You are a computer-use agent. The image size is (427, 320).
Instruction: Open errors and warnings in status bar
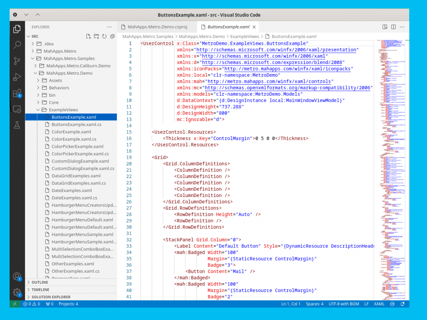tap(31, 304)
